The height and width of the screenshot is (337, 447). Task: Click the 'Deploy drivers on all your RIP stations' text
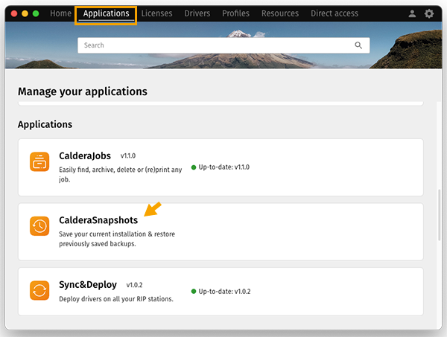point(116,299)
